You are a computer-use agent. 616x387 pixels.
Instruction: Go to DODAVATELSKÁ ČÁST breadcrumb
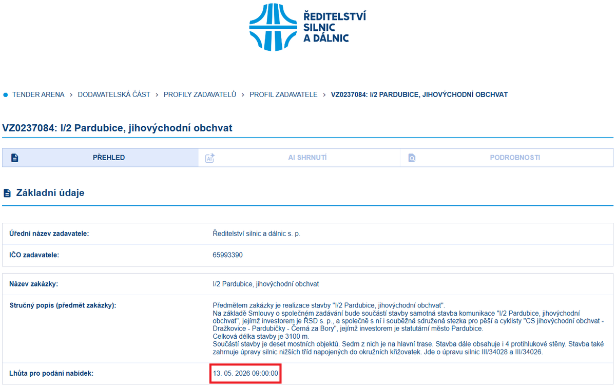[x=114, y=94]
